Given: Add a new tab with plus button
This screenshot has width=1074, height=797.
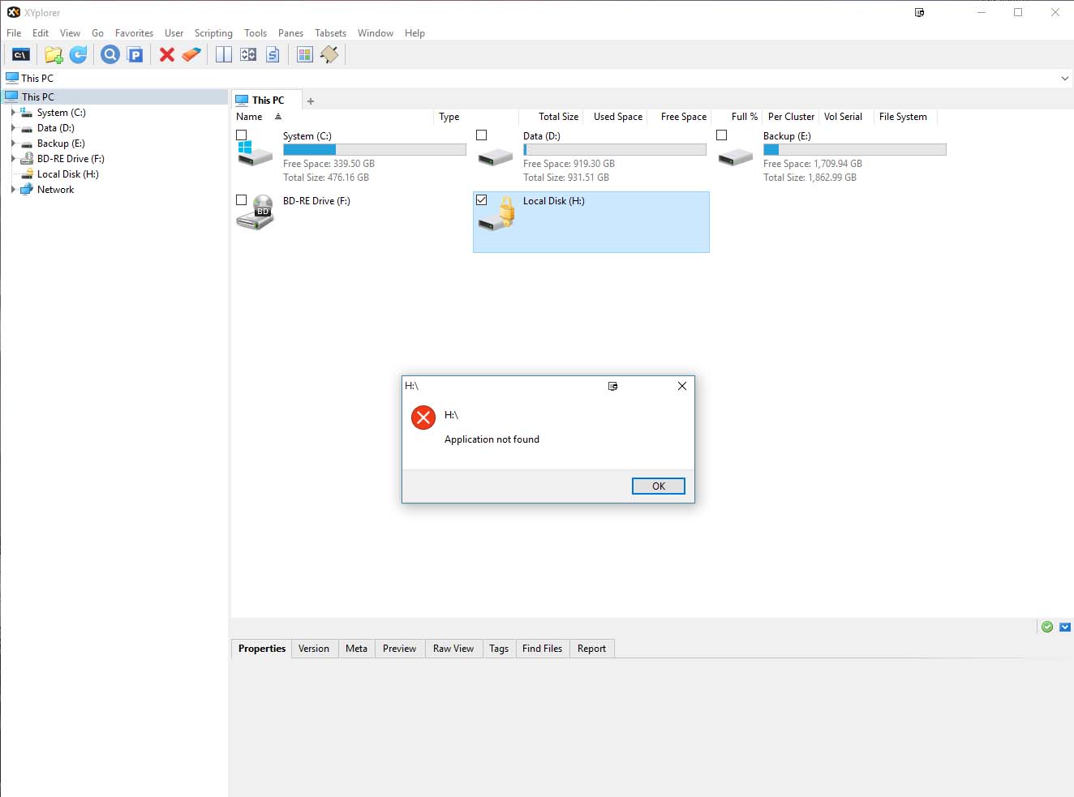Looking at the screenshot, I should (x=311, y=101).
